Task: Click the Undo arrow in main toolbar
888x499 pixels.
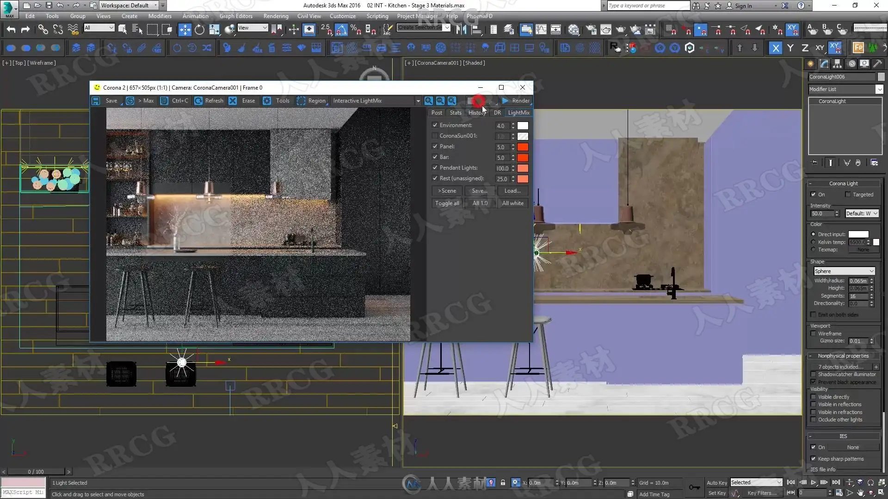Action: [11, 30]
